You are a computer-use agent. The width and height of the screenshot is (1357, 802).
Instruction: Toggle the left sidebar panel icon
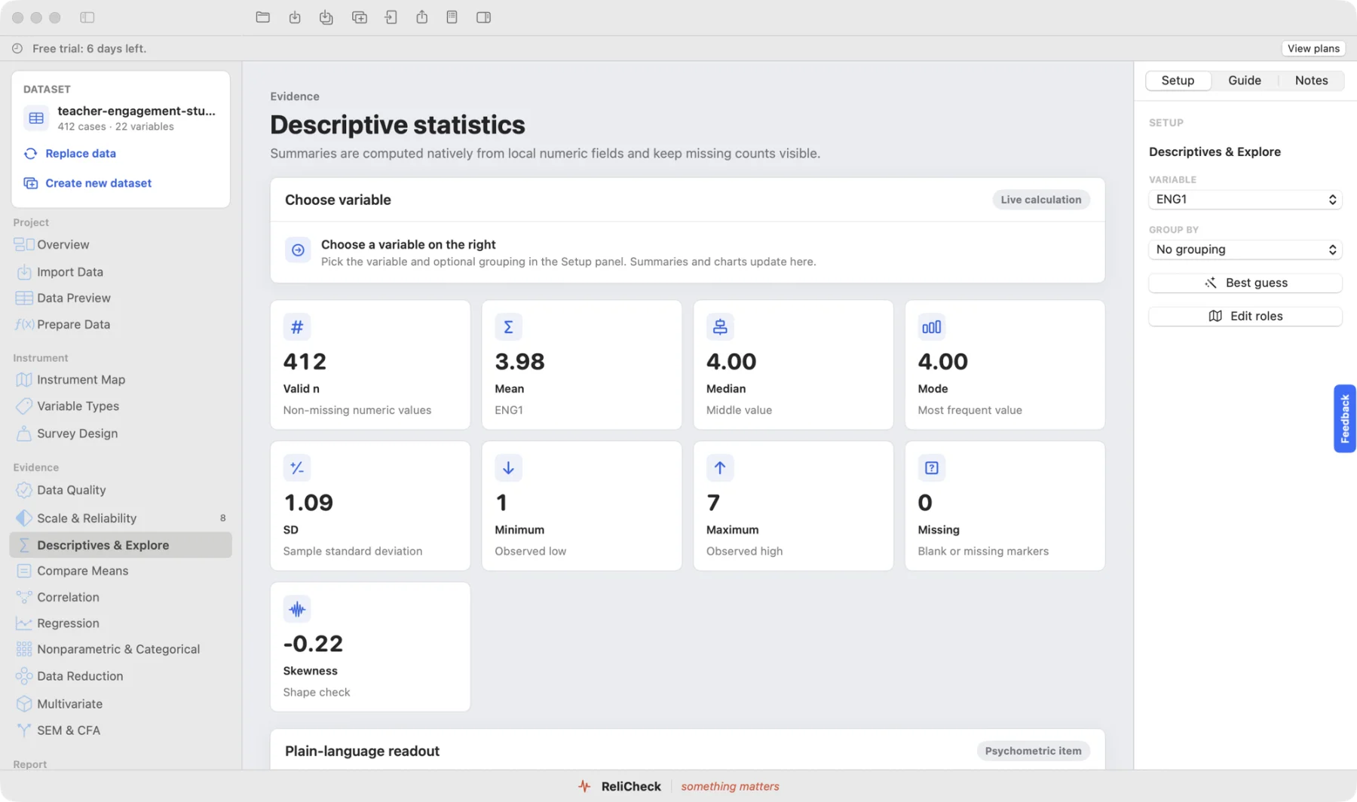pos(87,17)
